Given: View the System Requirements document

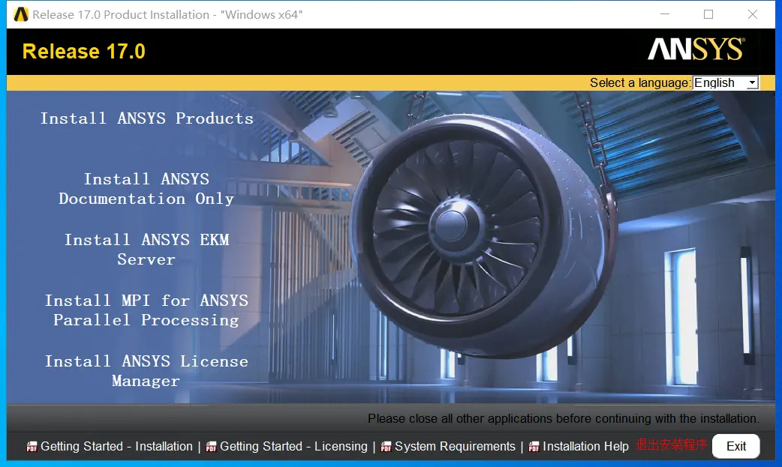Looking at the screenshot, I should [x=455, y=447].
